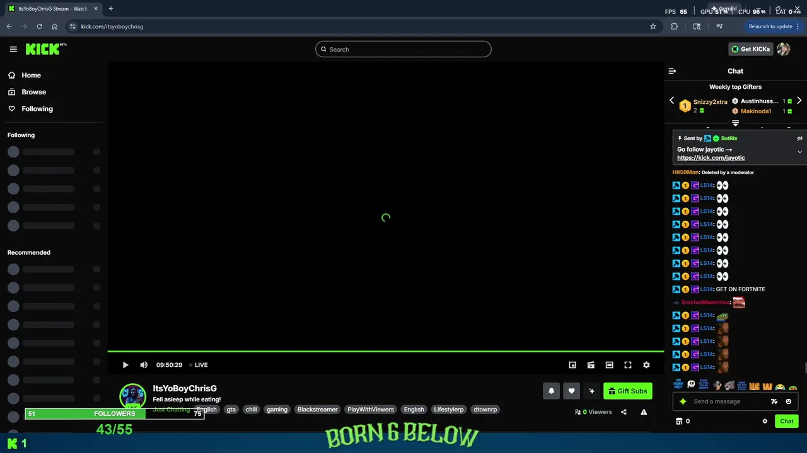This screenshot has width=807, height=453.
Task: Open player settings gear
Action: point(646,365)
